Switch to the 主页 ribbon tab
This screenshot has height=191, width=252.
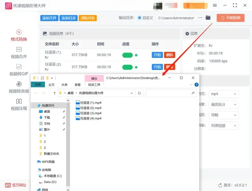pos(52,84)
